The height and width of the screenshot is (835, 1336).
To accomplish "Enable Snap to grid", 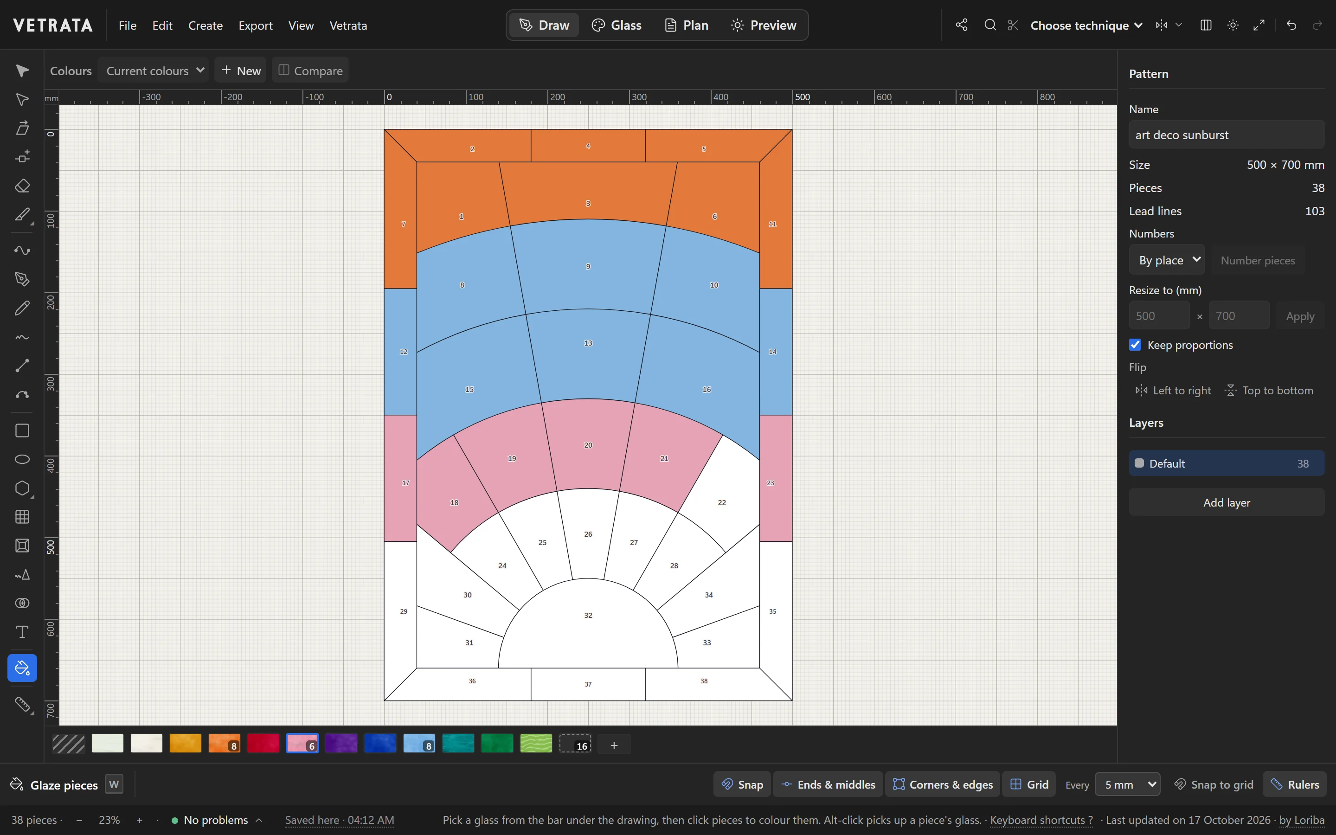I will [x=1214, y=784].
